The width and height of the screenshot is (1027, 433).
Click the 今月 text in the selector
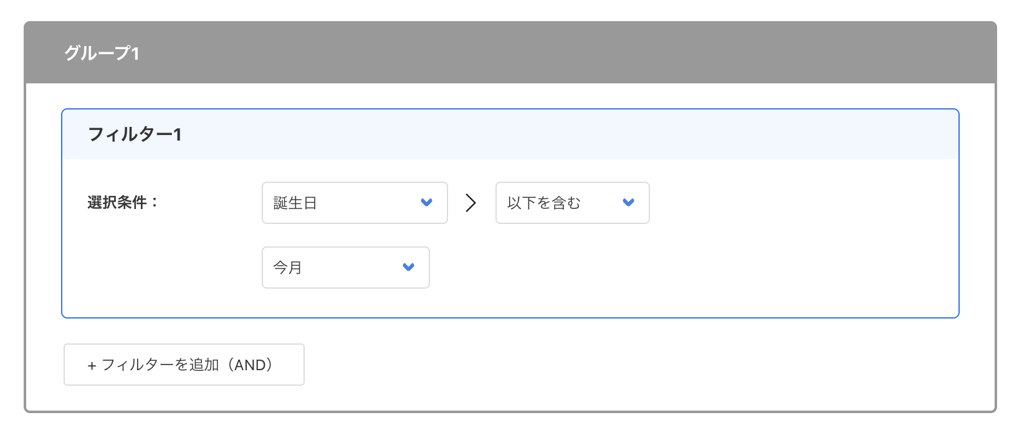pyautogui.click(x=287, y=268)
